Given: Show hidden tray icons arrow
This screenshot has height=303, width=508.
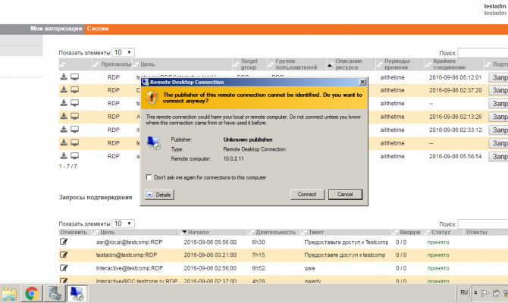Looking at the screenshot, I should click(475, 293).
